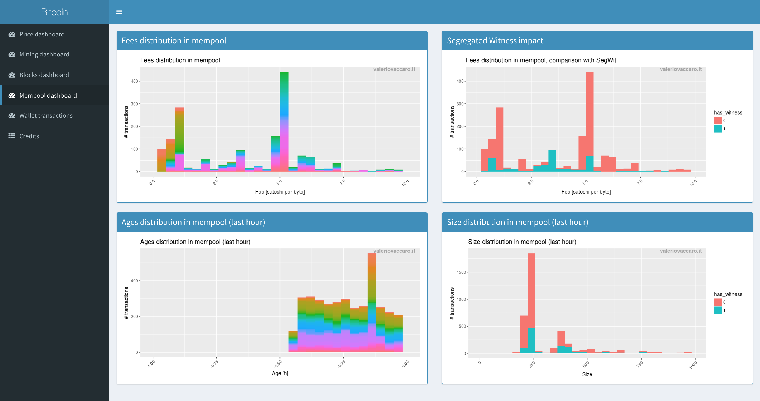Click the Mempool dashboard gauge icon

12,96
